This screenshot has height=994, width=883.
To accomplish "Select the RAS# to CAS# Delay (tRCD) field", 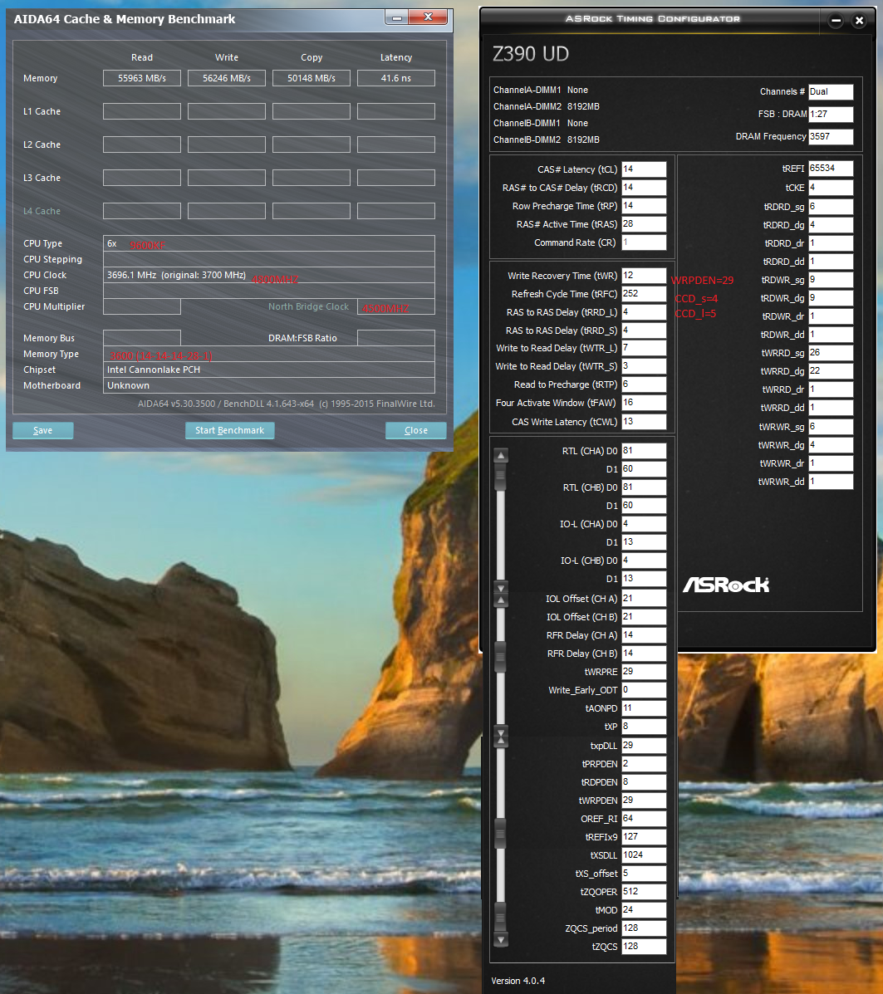I will click(x=644, y=188).
